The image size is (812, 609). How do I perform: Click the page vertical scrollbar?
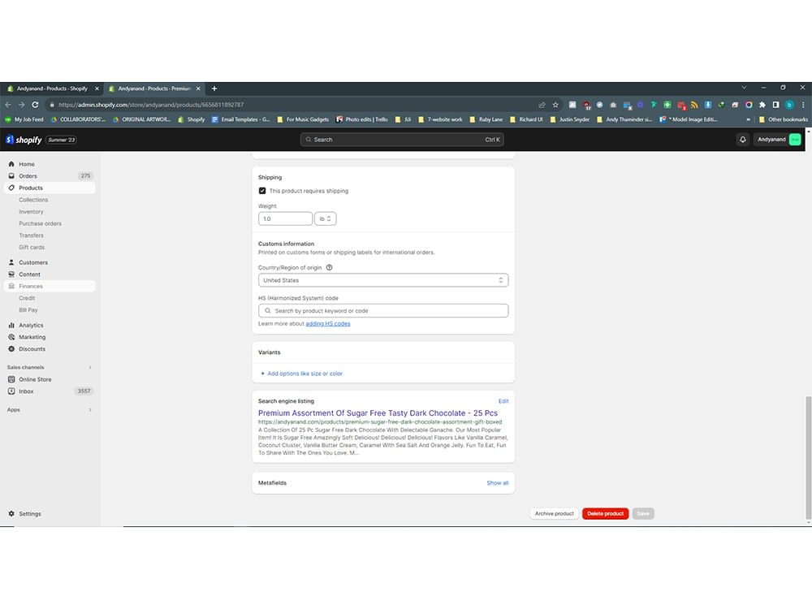(809, 458)
